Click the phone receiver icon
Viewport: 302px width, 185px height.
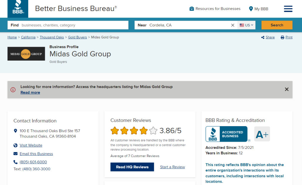(15, 162)
